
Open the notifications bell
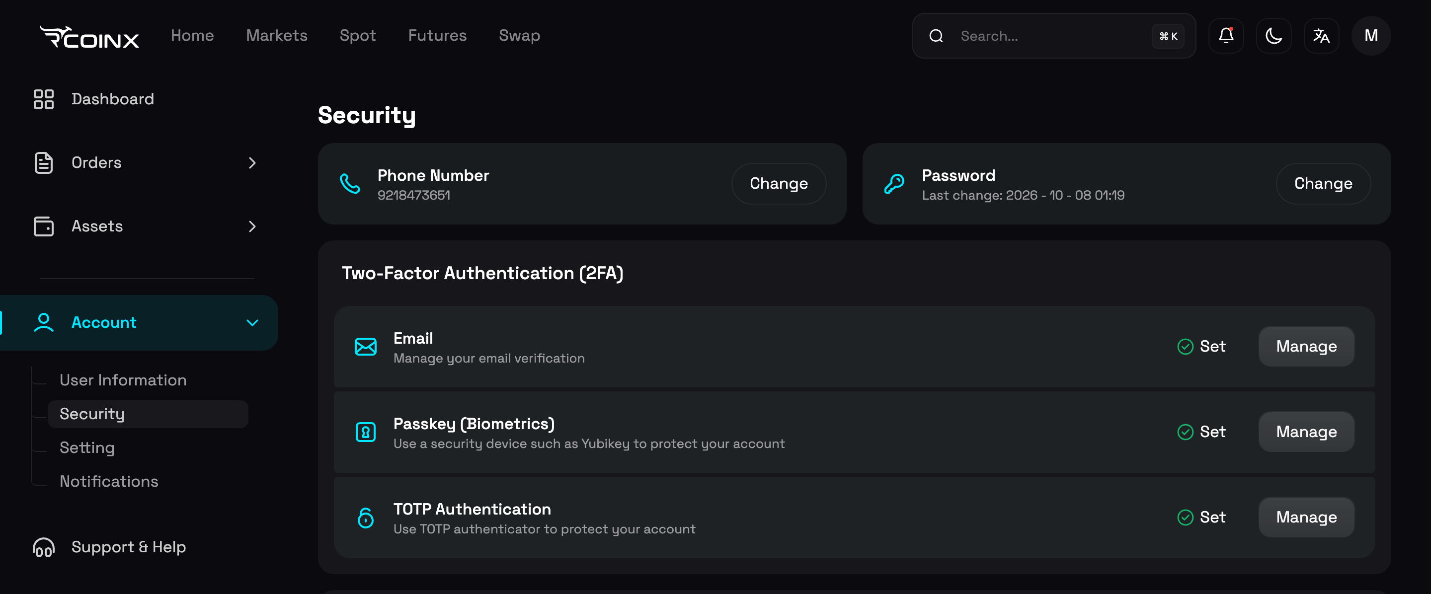[x=1226, y=36]
